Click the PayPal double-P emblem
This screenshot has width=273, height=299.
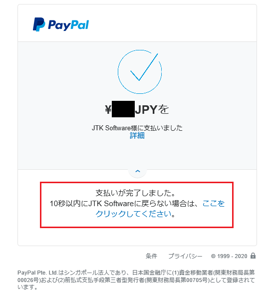pyautogui.click(x=39, y=24)
